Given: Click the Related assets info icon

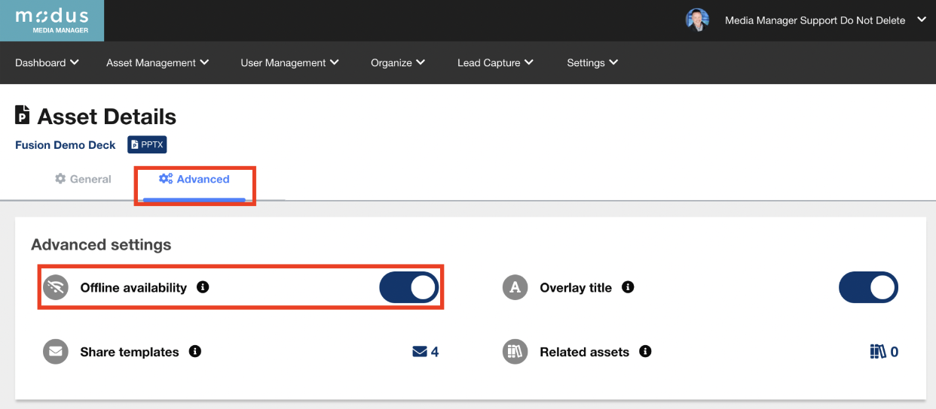Looking at the screenshot, I should (x=645, y=351).
